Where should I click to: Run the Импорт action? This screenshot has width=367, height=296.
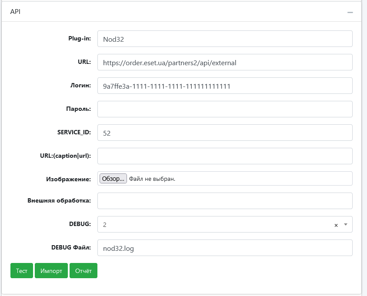coord(51,270)
